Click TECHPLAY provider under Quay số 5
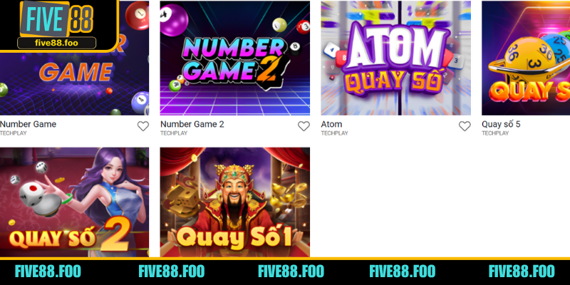The height and width of the screenshot is (285, 570). point(495,133)
